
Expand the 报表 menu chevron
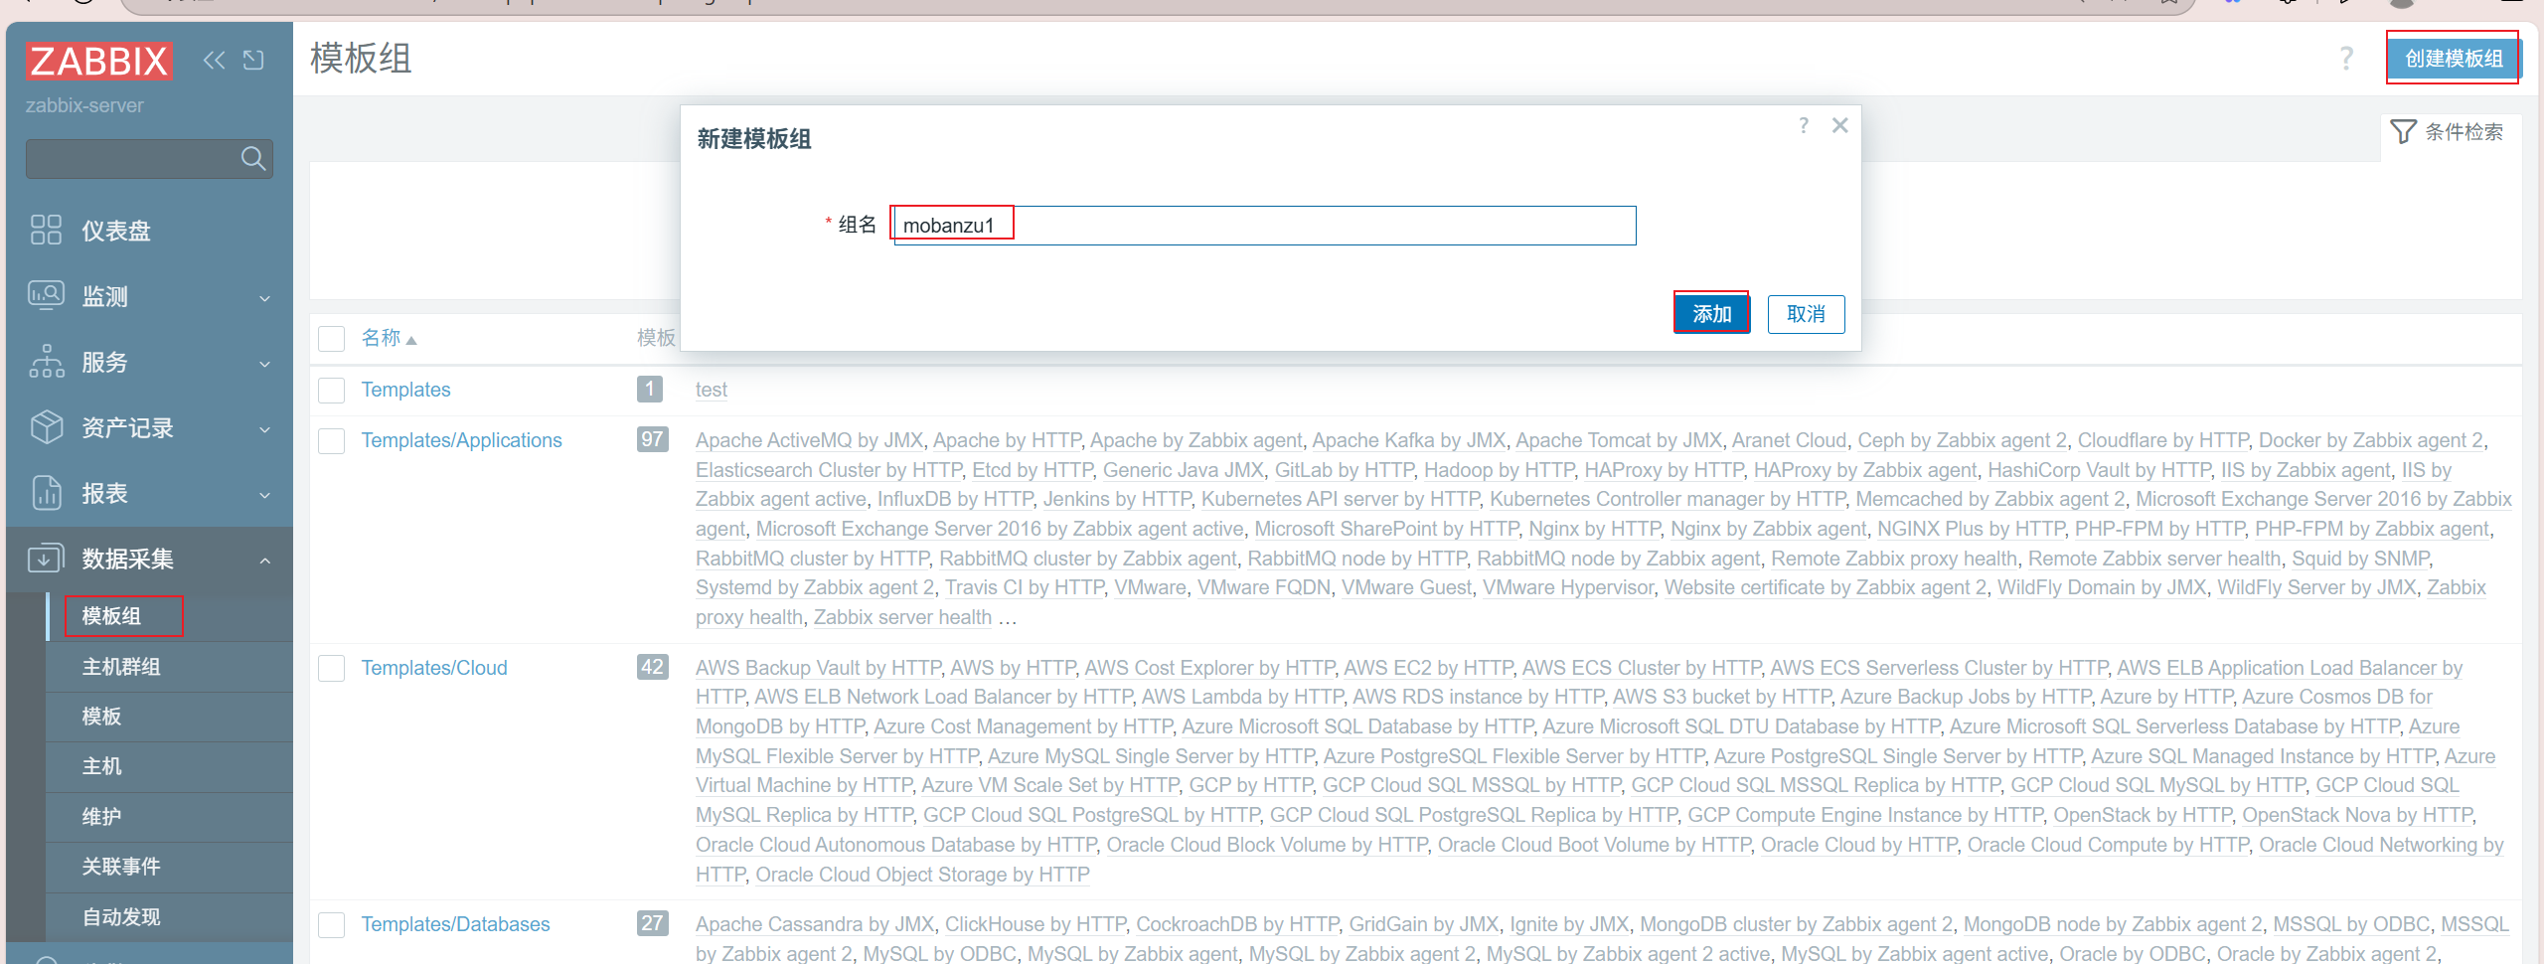[x=265, y=495]
